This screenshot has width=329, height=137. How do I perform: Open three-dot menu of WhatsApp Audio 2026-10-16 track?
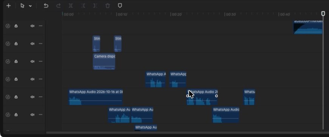tap(40, 97)
